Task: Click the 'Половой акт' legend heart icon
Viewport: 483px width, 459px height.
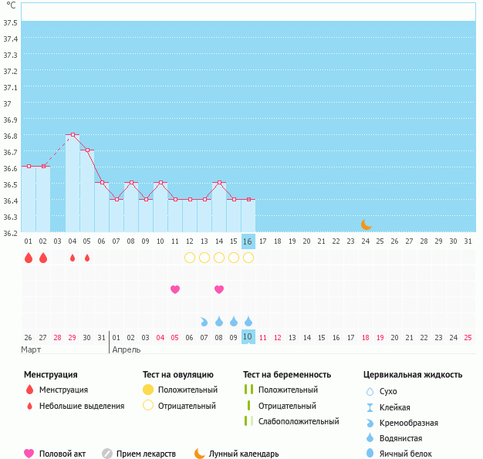Action: click(29, 454)
